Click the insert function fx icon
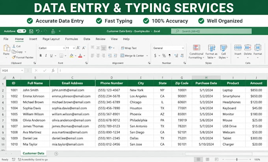This screenshot has width=268, height=162. (53, 71)
